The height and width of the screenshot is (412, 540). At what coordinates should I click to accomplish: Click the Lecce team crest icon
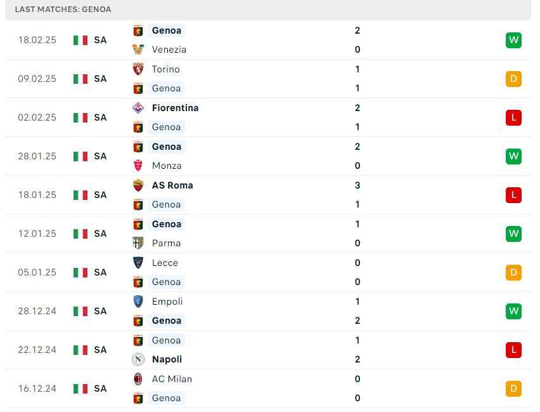point(138,263)
